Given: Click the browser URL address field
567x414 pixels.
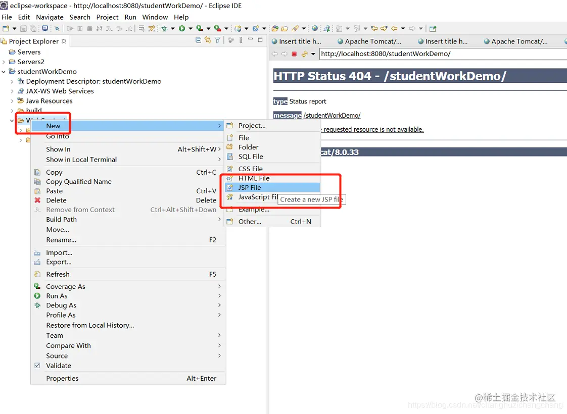Looking at the screenshot, I should [x=443, y=54].
